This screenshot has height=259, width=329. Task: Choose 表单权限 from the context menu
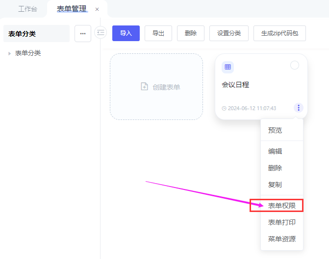(281, 206)
